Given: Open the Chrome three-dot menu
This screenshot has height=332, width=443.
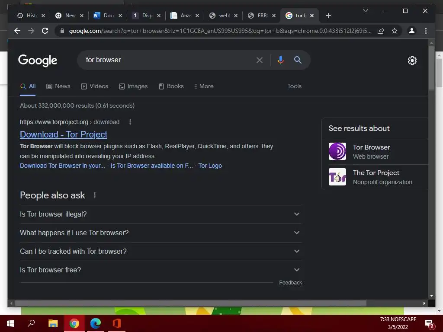Looking at the screenshot, I should [426, 31].
